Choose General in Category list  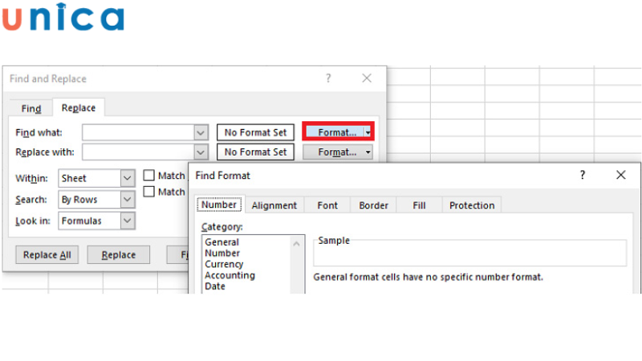coord(222,242)
